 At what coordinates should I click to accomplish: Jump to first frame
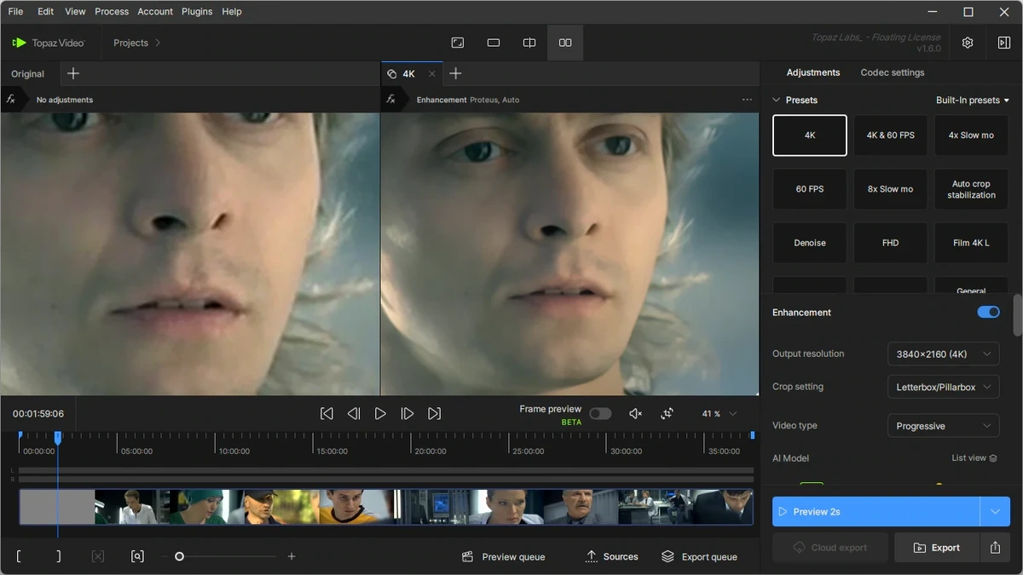coord(327,413)
